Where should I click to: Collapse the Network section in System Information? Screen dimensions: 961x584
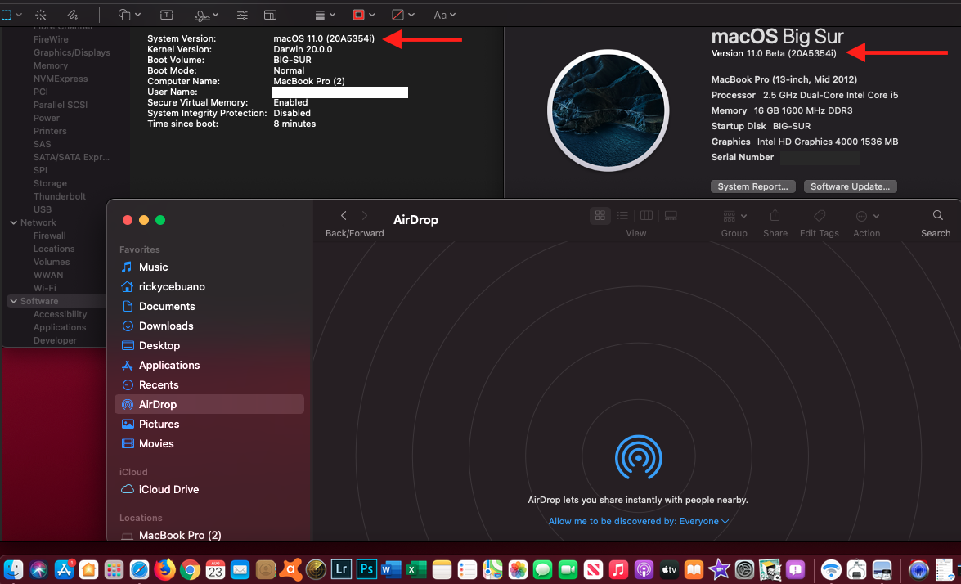tap(13, 222)
